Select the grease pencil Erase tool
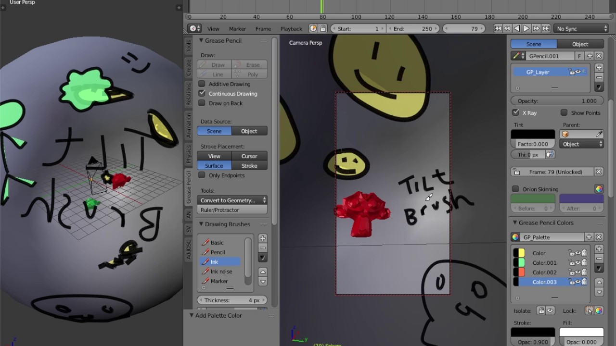616x346 pixels. pos(249,65)
